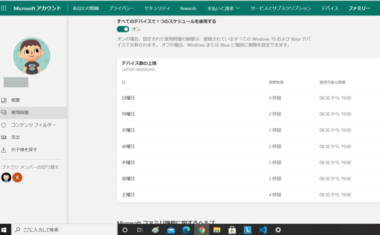Go to the デバイス tab

(x=329, y=8)
